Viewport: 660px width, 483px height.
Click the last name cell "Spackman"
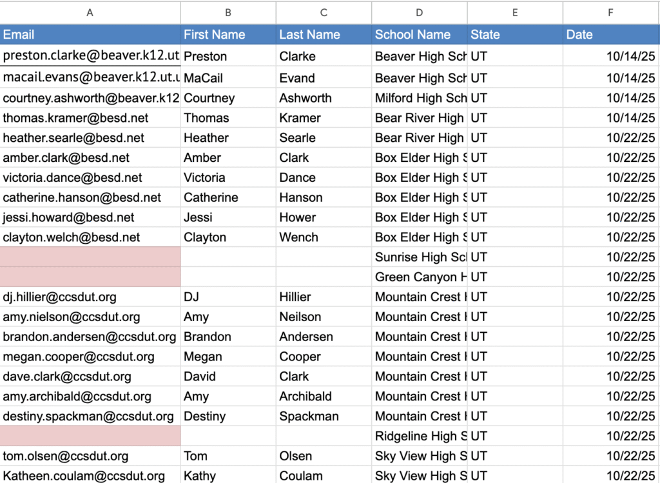(324, 416)
